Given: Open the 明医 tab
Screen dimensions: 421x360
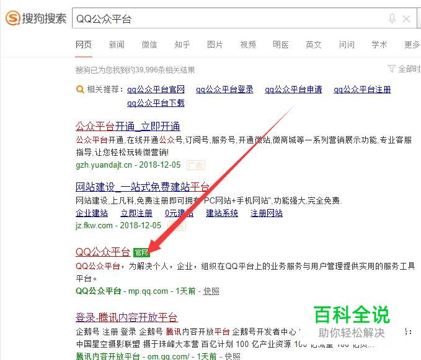Looking at the screenshot, I should click(x=281, y=45).
